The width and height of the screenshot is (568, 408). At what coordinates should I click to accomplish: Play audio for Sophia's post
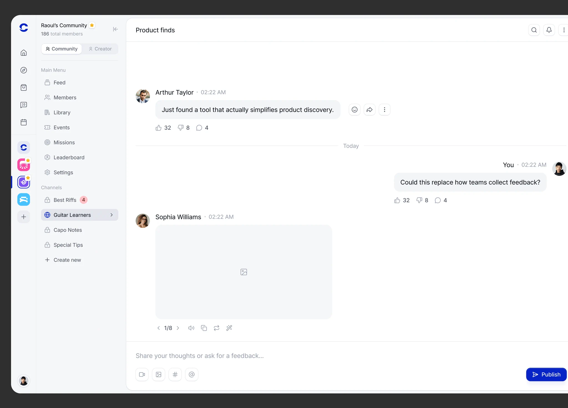tap(191, 328)
